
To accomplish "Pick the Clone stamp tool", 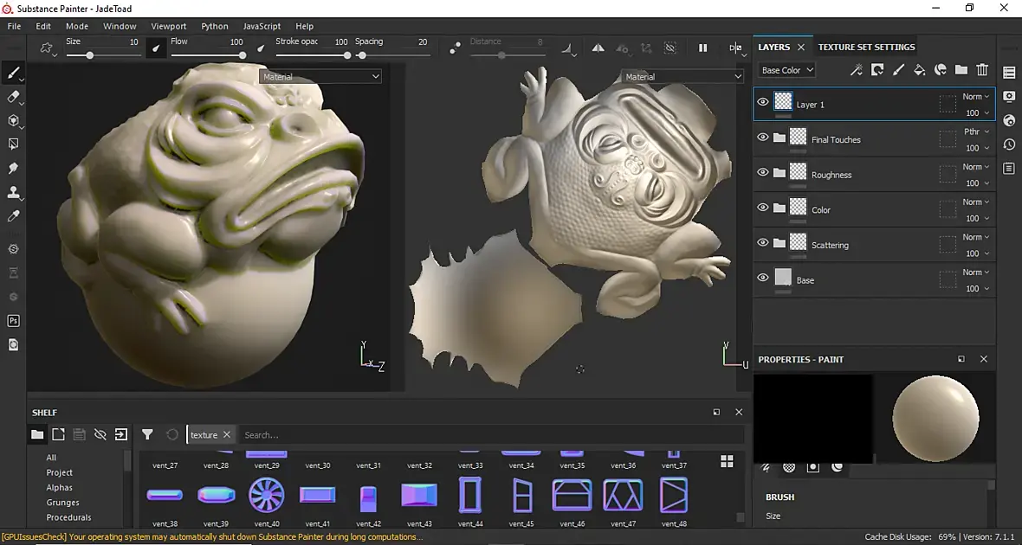I will [13, 192].
